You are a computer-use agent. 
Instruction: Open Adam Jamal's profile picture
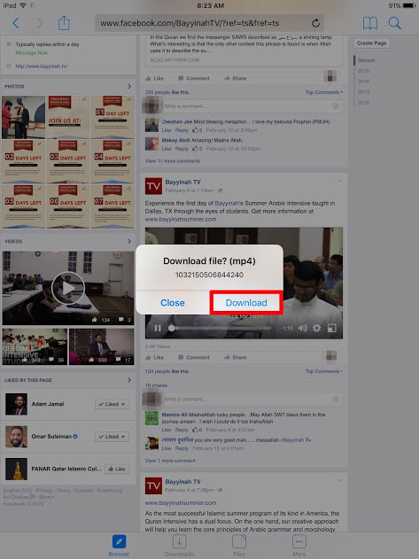point(16,404)
